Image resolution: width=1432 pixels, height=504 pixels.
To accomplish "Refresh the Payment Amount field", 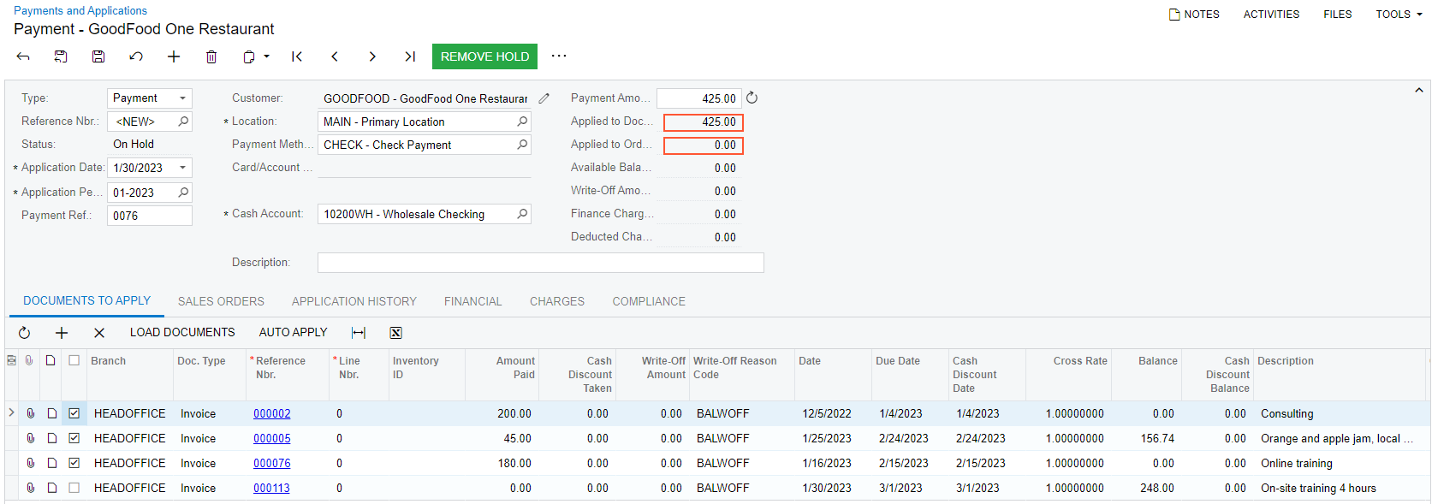I will point(752,98).
